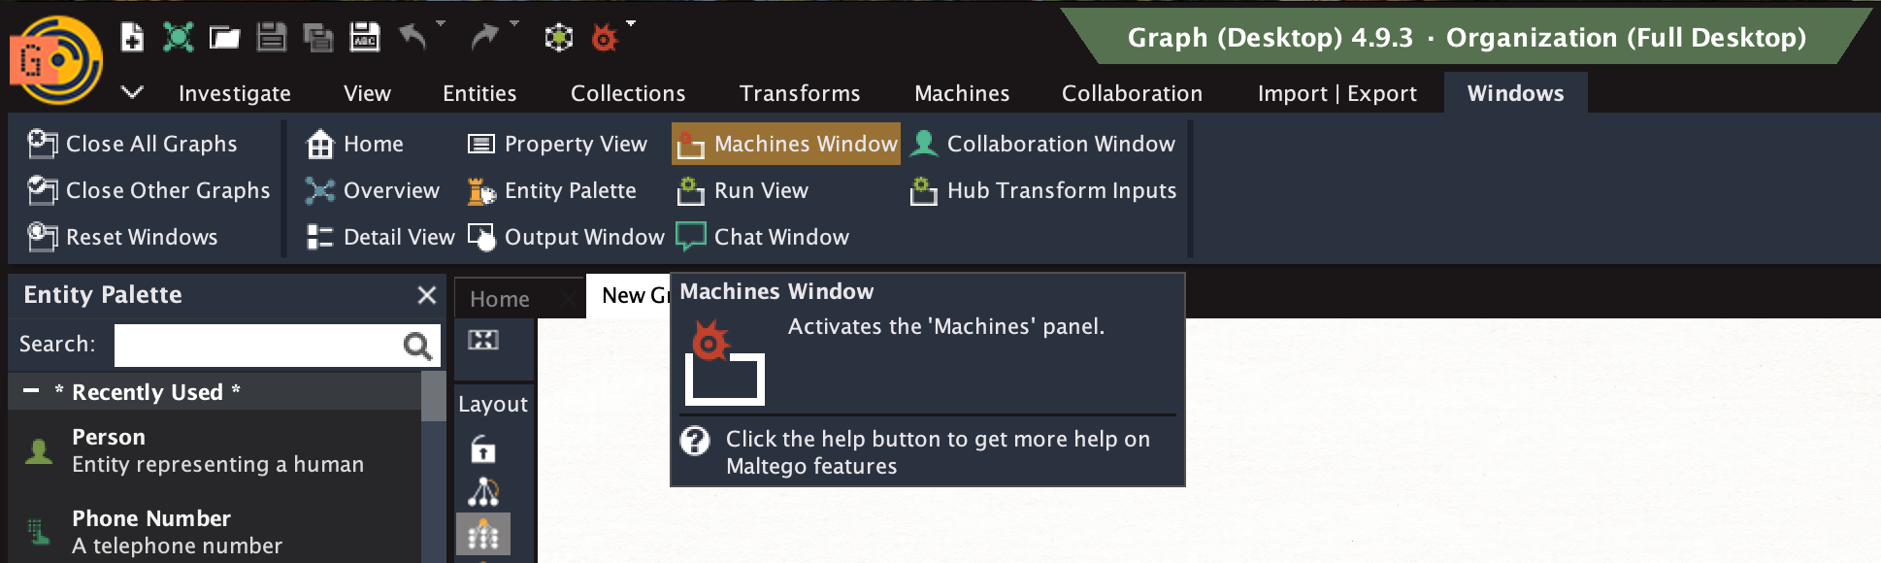The height and width of the screenshot is (563, 1881).
Task: Switch to the Home document tab
Action: [500, 299]
